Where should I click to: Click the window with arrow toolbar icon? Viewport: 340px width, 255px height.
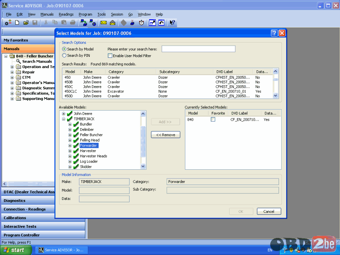152,22
